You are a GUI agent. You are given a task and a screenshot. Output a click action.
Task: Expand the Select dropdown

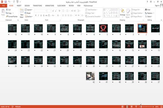click(x=149, y=17)
